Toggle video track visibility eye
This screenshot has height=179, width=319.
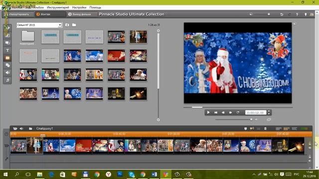pyautogui.click(x=310, y=148)
